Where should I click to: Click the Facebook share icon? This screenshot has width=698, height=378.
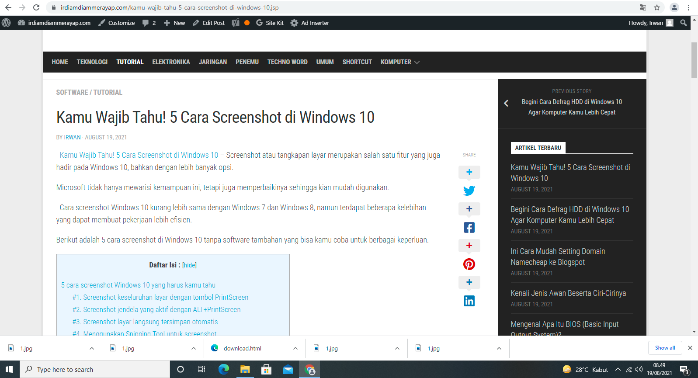(469, 228)
